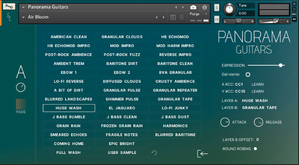Select the Granular Tape preset
Image resolution: width=299 pixels, height=165 pixels.
175,99
